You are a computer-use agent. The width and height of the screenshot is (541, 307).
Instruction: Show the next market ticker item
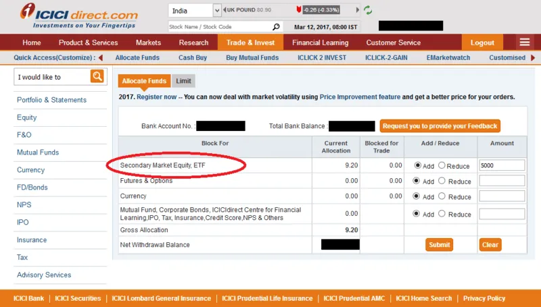(358, 10)
